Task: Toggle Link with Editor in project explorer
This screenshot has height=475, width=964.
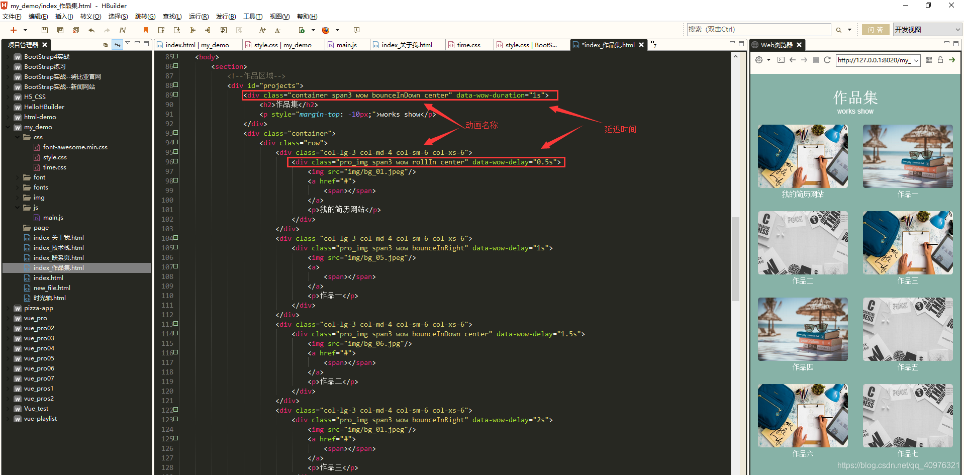Action: (x=117, y=45)
